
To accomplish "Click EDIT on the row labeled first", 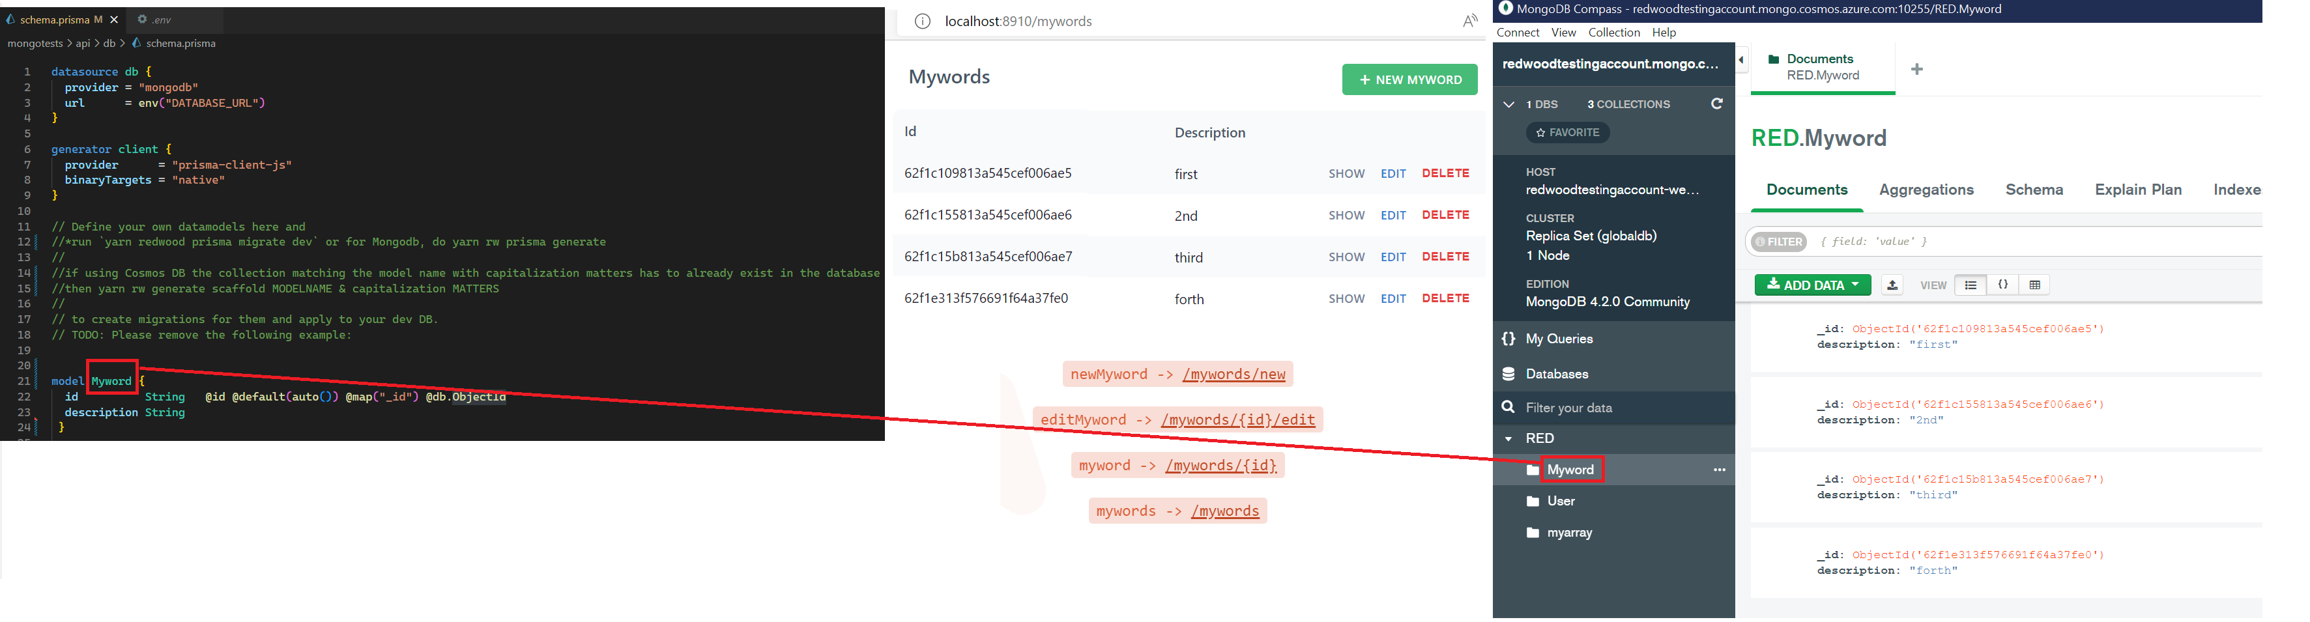I will point(1394,173).
